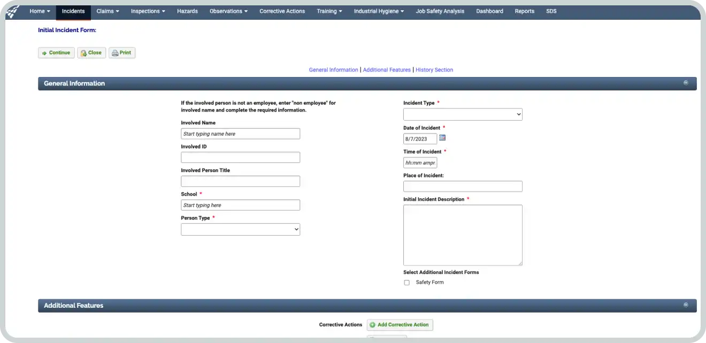
Task: Open the SDS navigation item
Action: (551, 11)
